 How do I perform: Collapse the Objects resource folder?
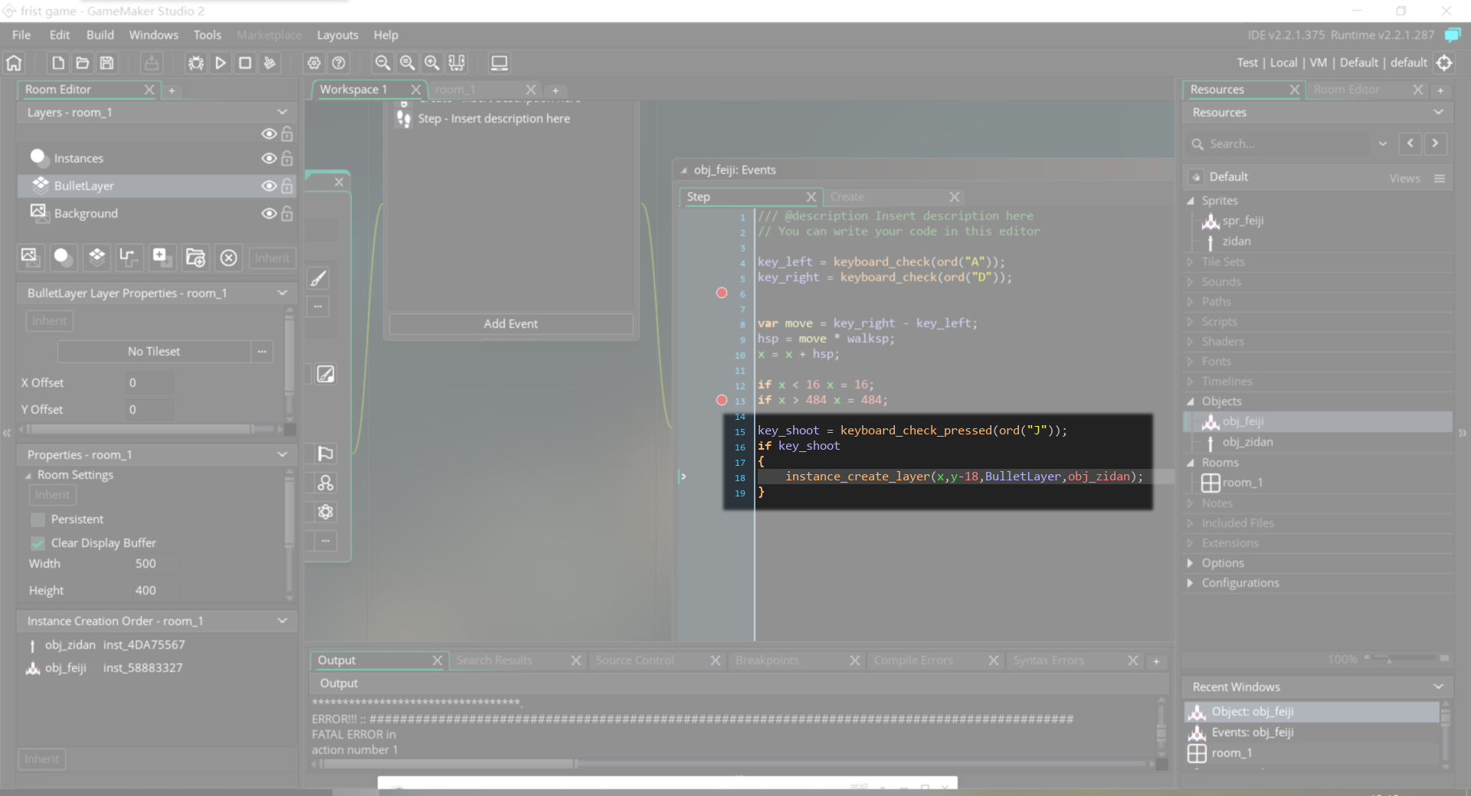pyautogui.click(x=1191, y=401)
